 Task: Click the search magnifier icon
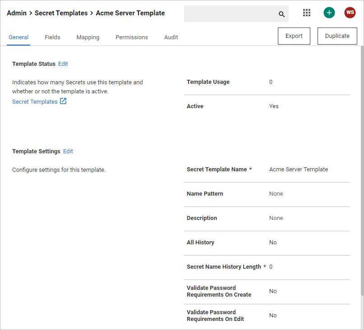point(281,14)
